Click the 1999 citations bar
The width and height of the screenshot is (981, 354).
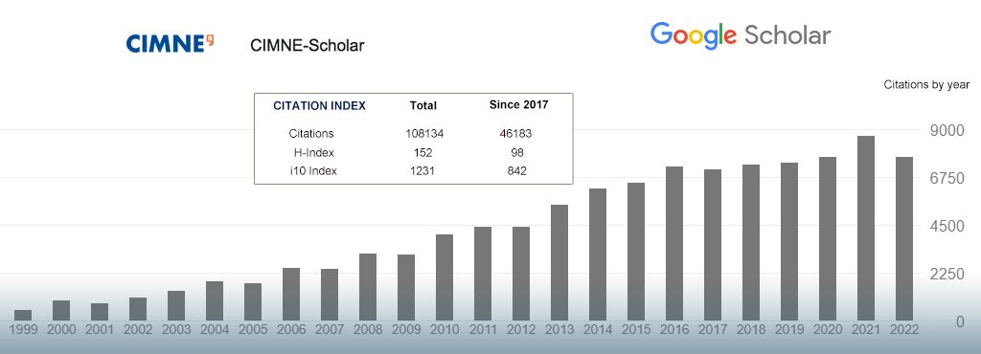(x=23, y=316)
